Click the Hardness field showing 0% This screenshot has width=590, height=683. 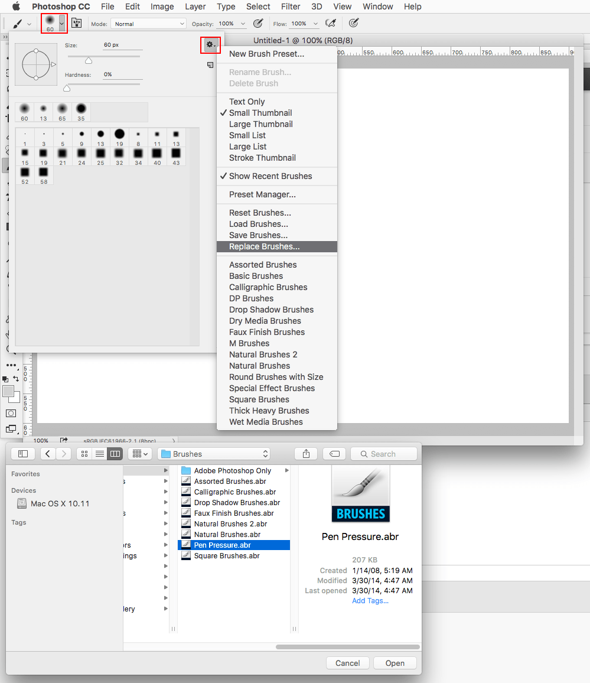coord(122,74)
